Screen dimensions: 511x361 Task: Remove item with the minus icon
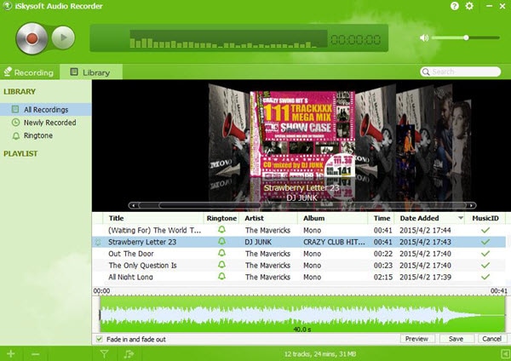click(36, 354)
